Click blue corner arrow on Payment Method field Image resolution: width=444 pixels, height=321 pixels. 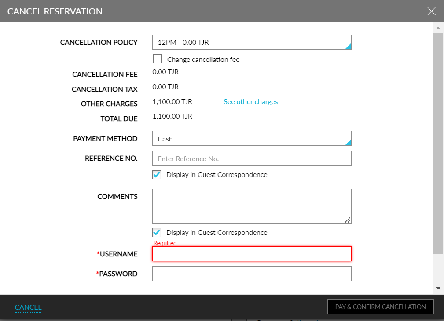(x=348, y=142)
